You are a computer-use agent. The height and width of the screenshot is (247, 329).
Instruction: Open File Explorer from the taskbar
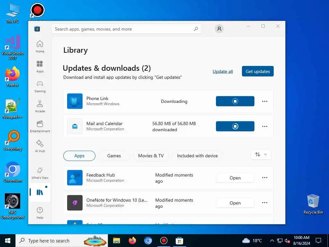point(116,241)
